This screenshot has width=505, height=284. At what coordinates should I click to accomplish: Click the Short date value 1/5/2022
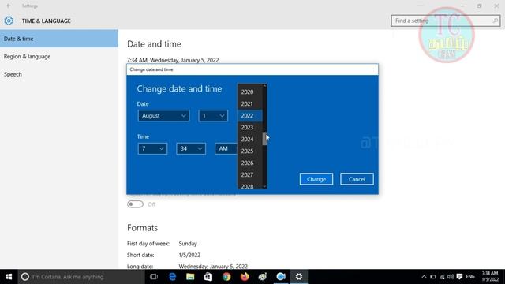point(189,255)
